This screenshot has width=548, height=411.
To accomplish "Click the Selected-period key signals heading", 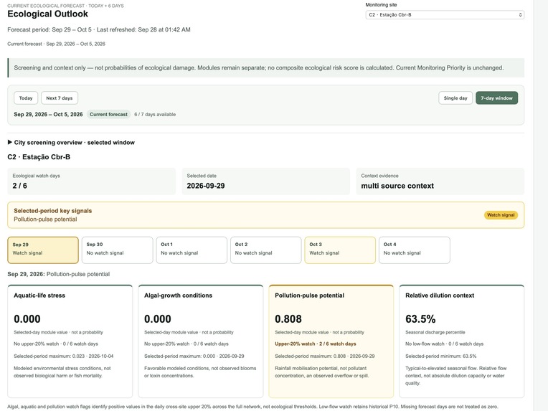I will (53, 211).
